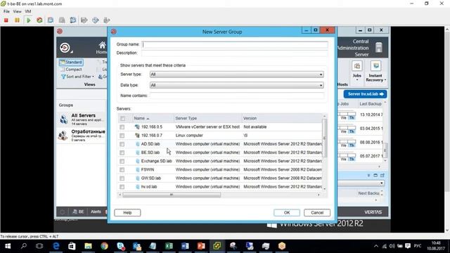This screenshot has width=450, height=253.
Task: Switch to the Home tab in Backup Exec
Action: (101, 48)
